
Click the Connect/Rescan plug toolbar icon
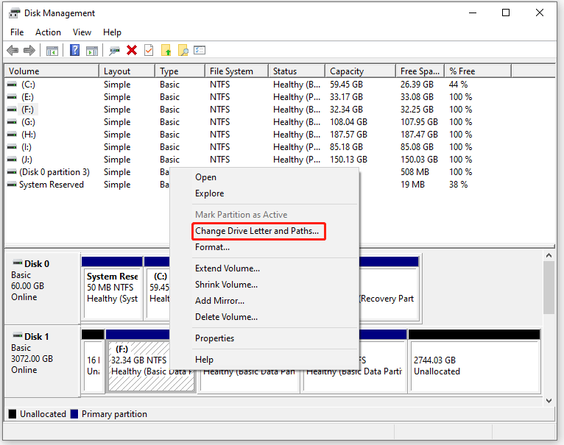(x=114, y=51)
